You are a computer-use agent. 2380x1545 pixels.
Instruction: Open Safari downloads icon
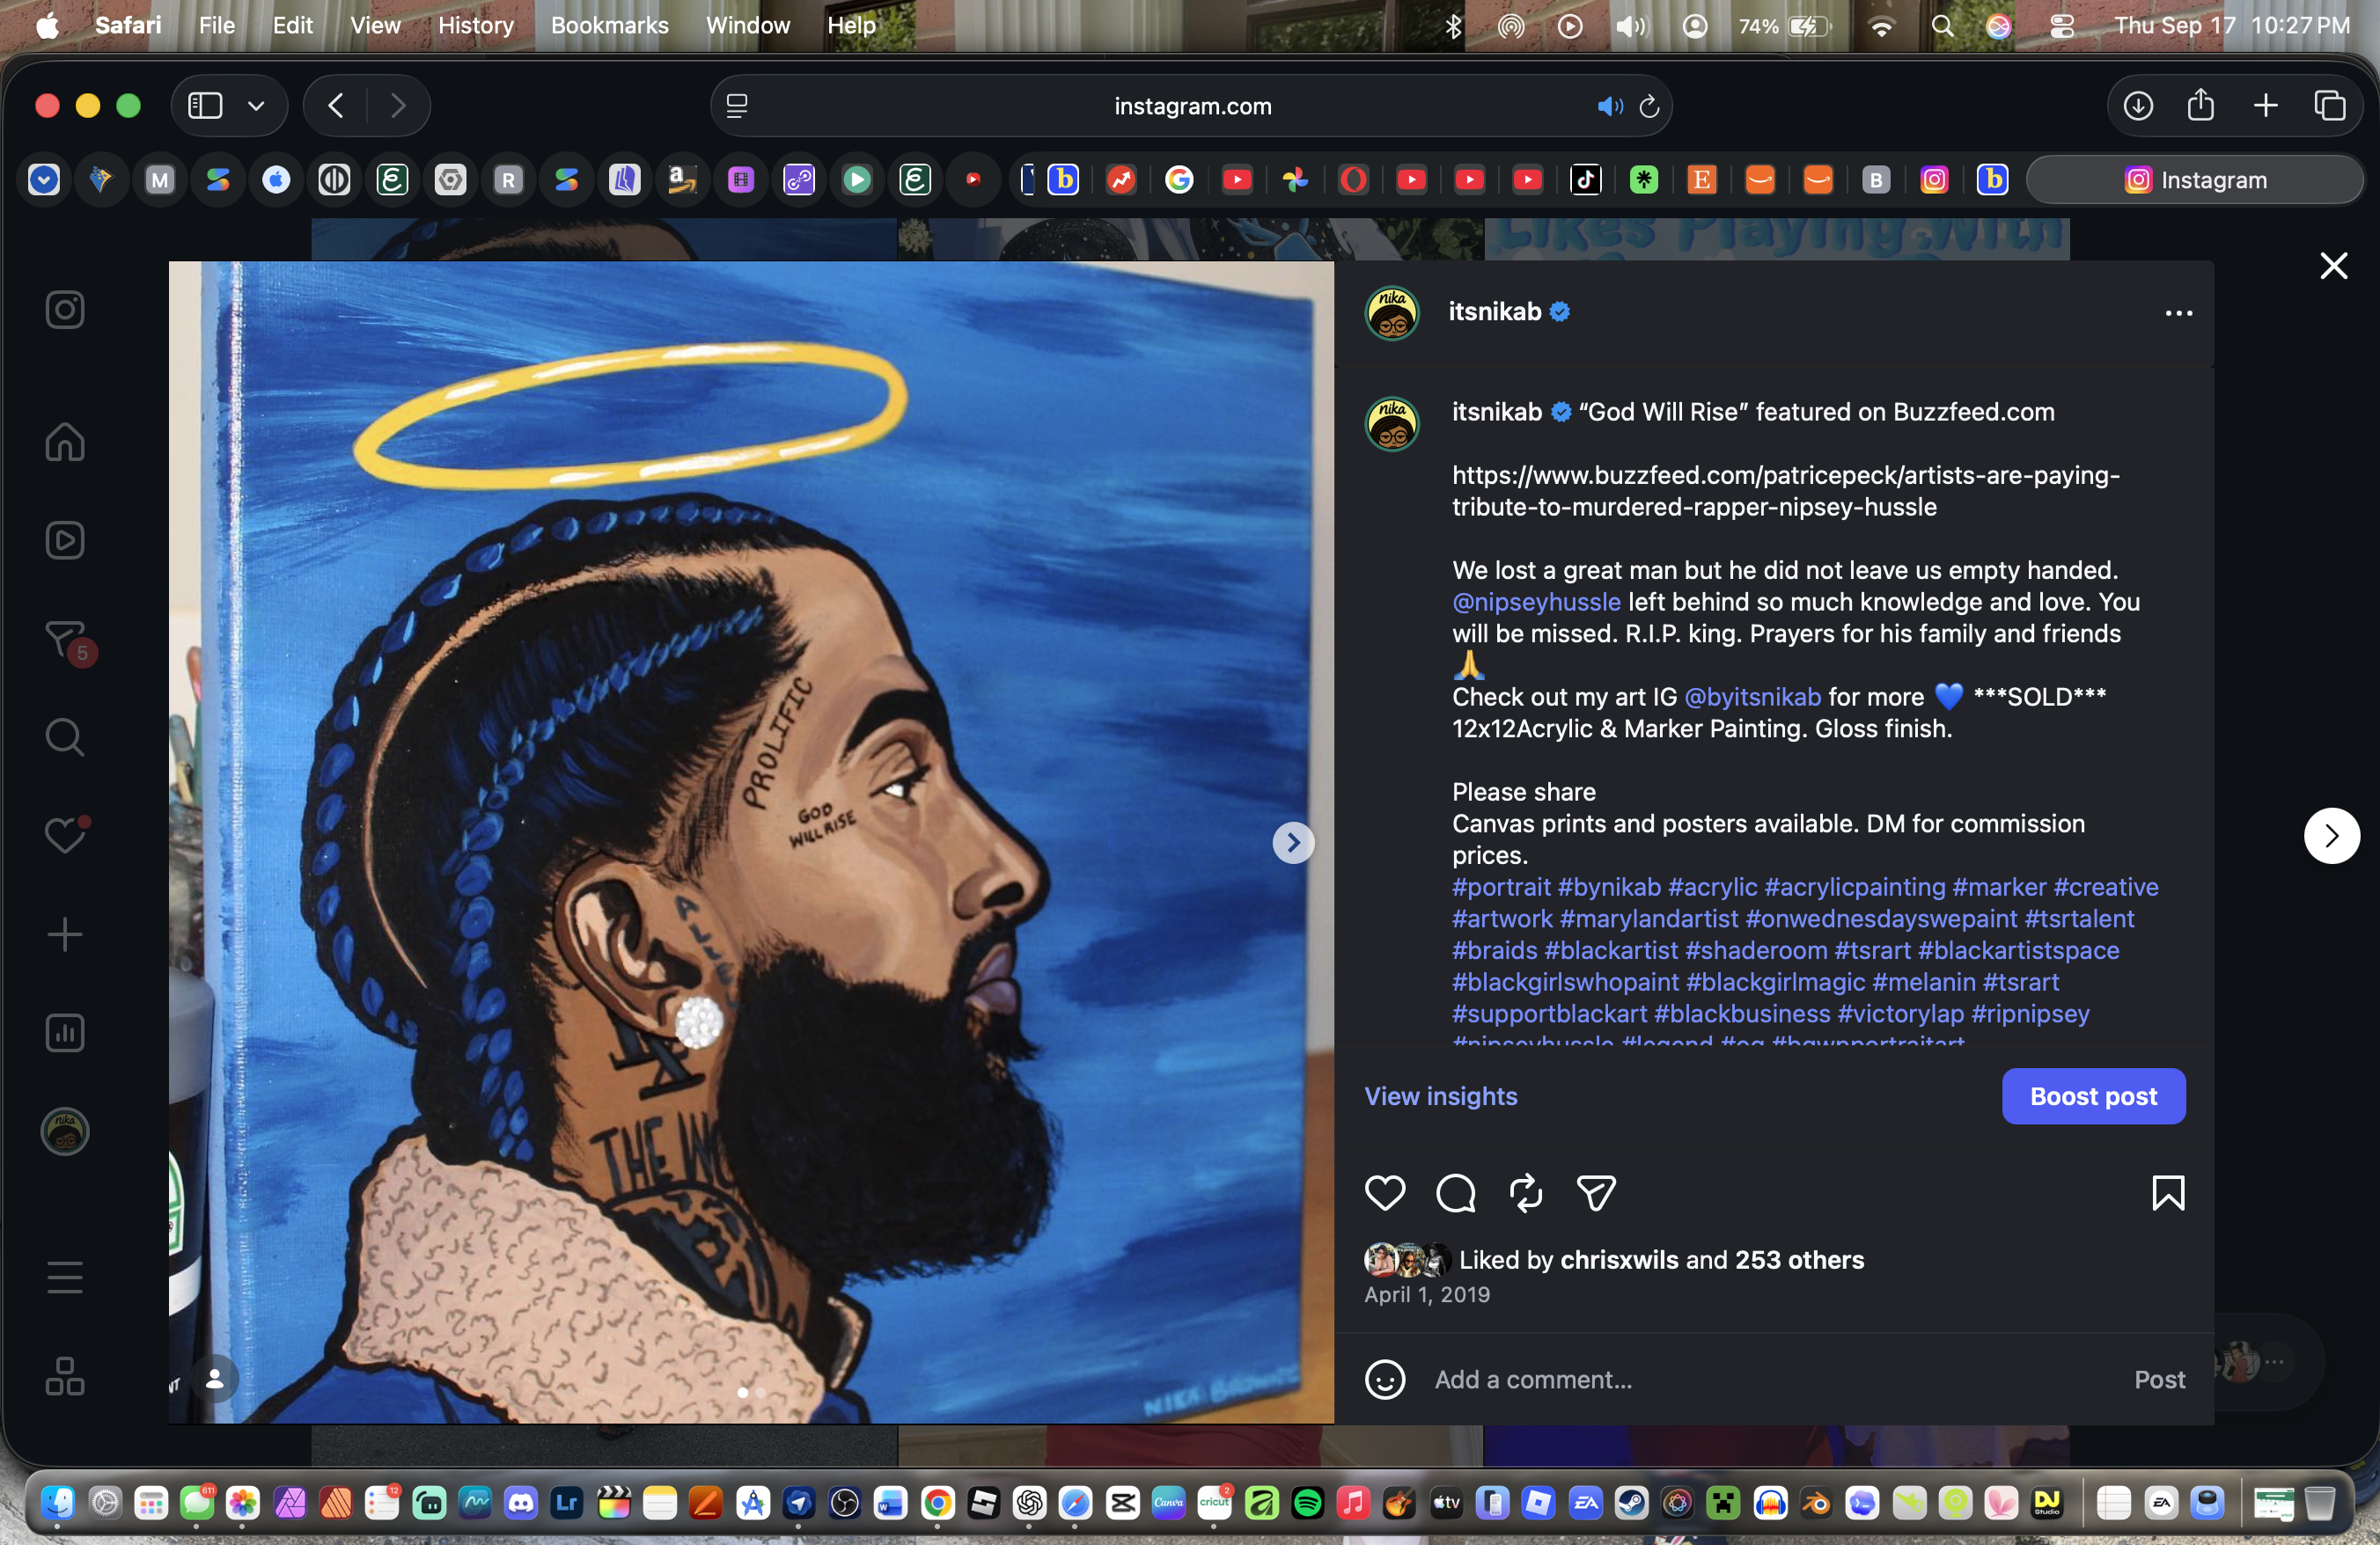[2137, 106]
